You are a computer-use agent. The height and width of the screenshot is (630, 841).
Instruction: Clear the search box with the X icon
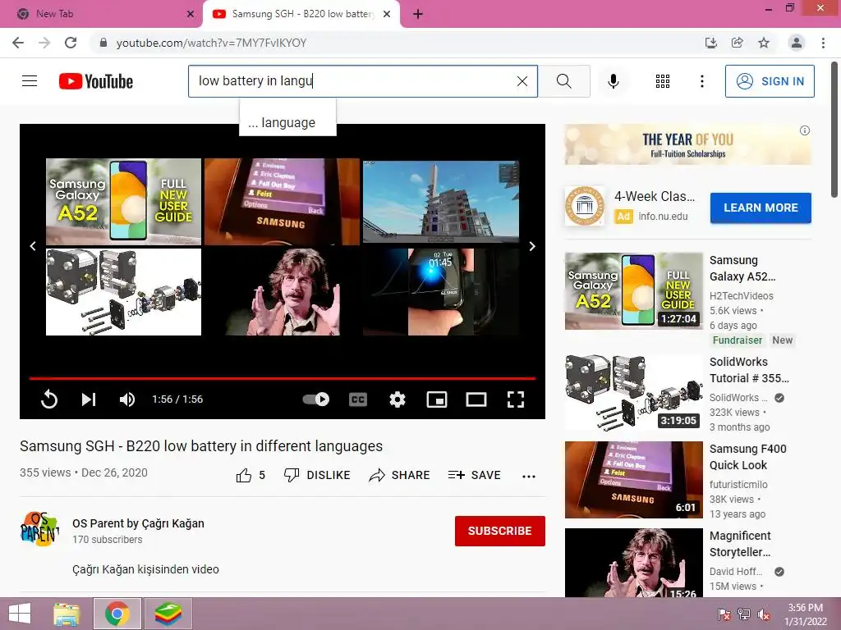pyautogui.click(x=522, y=81)
